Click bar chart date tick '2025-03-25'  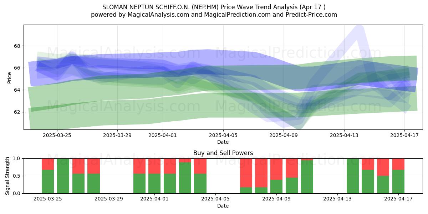pyautogui.click(x=48, y=199)
